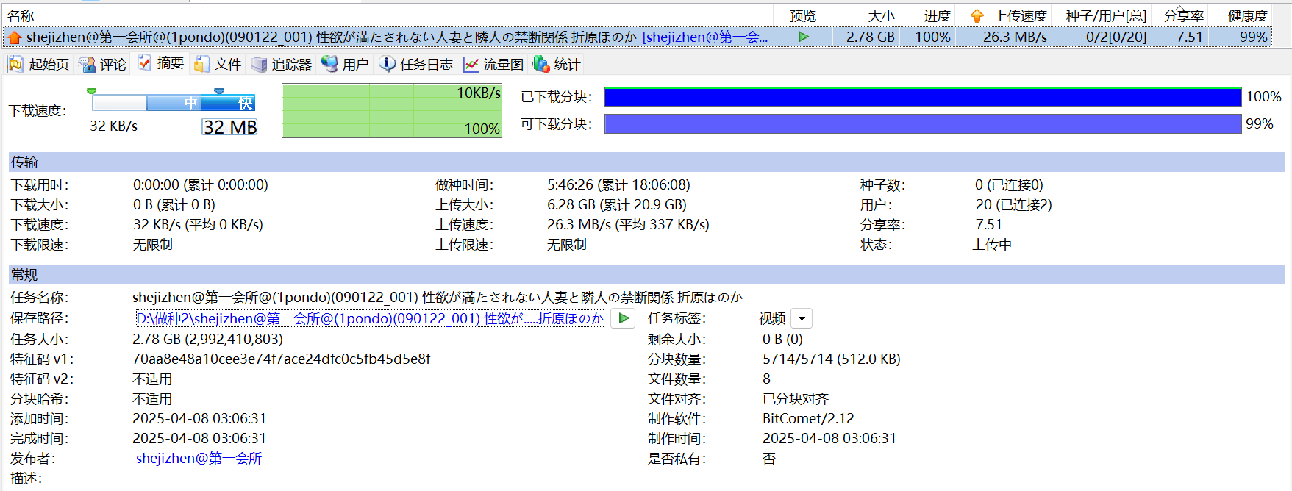Click the BitComet/2.12 creator value

[808, 418]
